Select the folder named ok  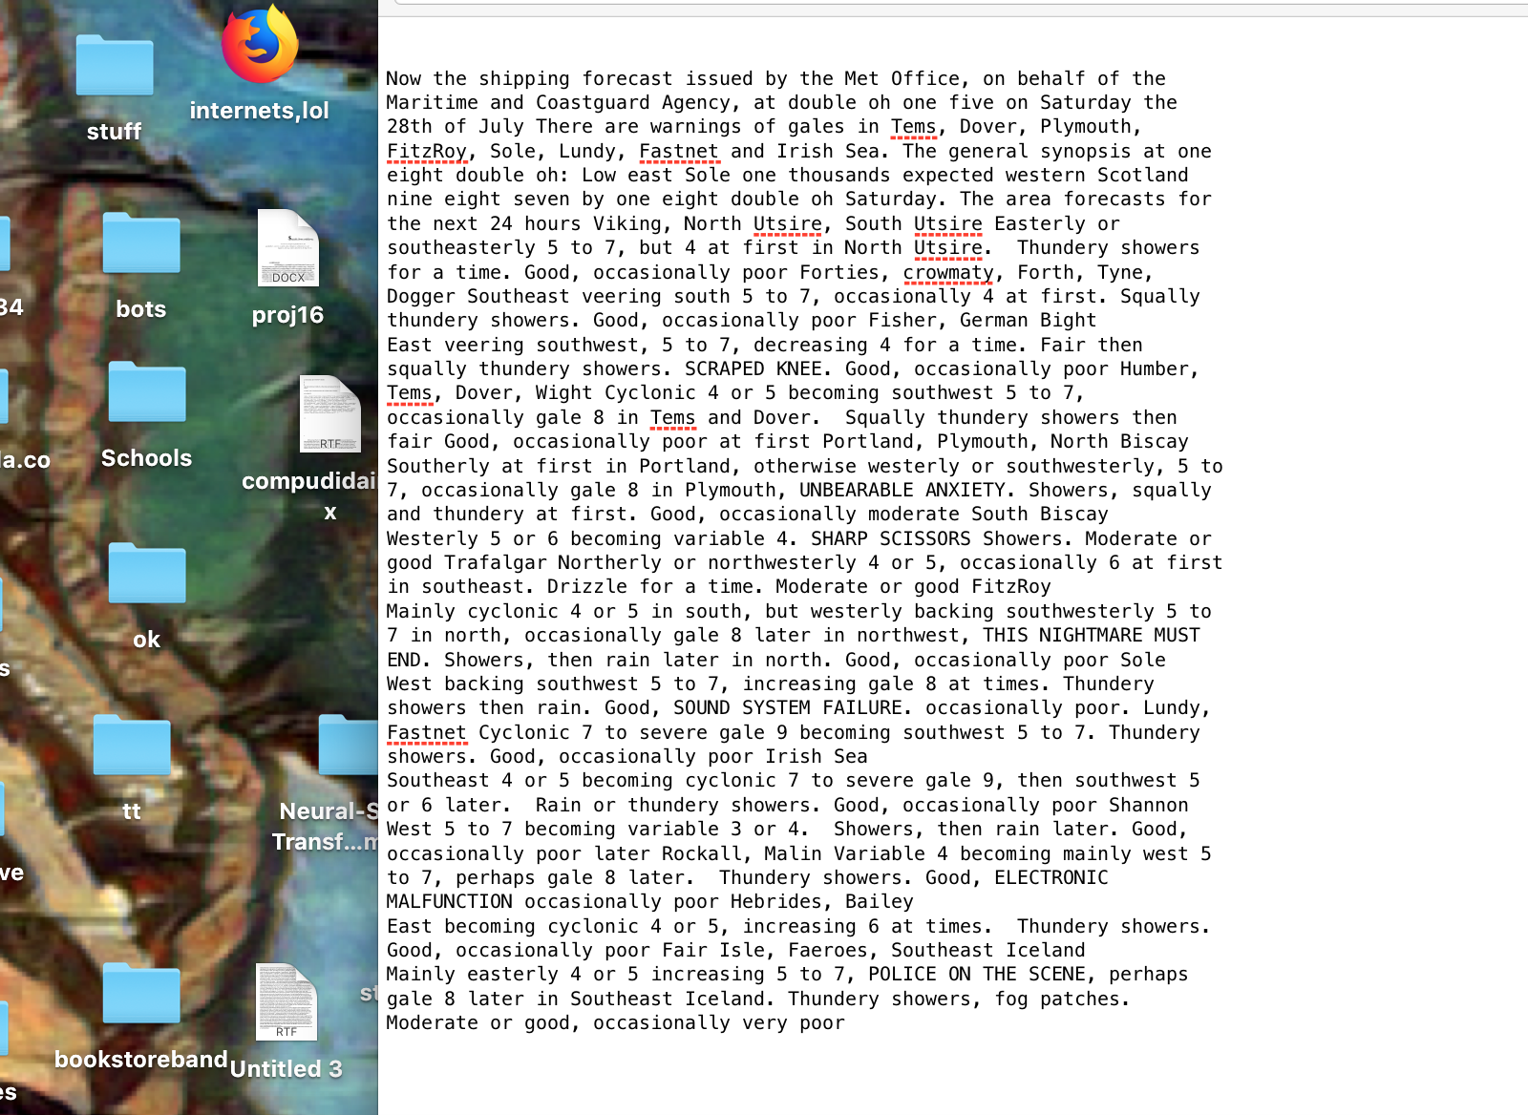coord(146,573)
